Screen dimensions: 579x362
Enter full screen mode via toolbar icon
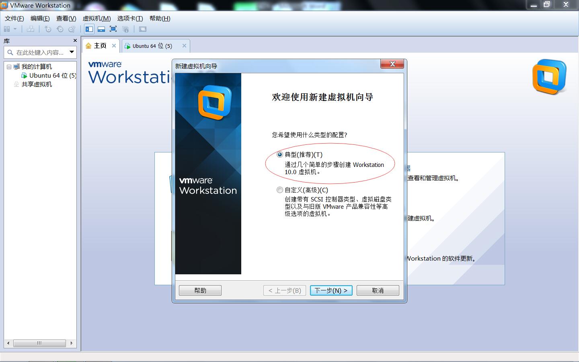click(113, 29)
